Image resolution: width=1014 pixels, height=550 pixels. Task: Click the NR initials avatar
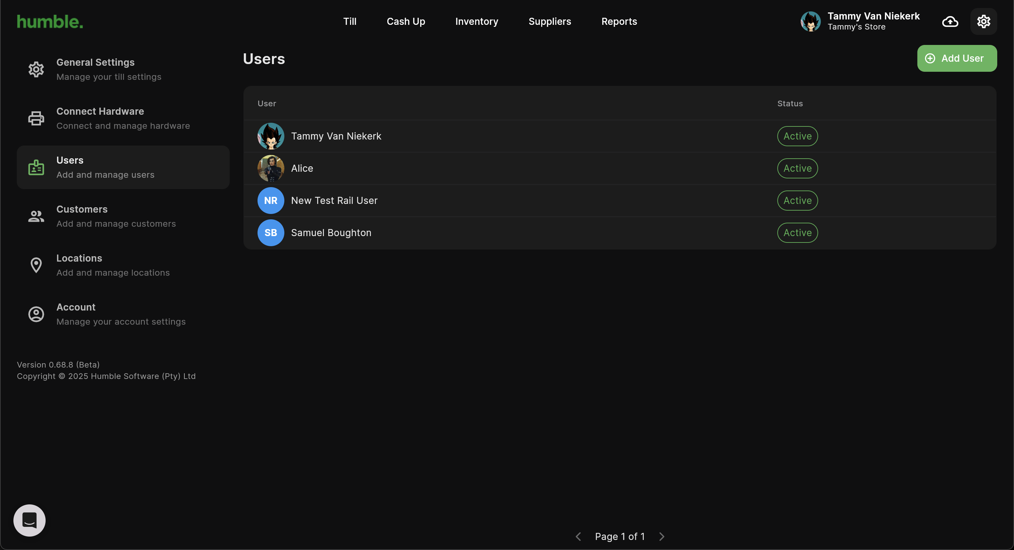pos(271,201)
